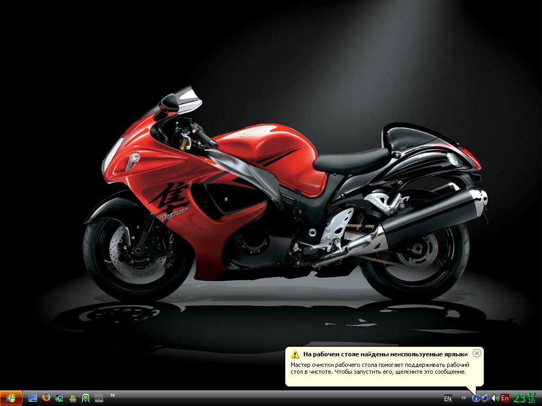
Task: Click the yellow warning icon in balloon
Action: (295, 354)
